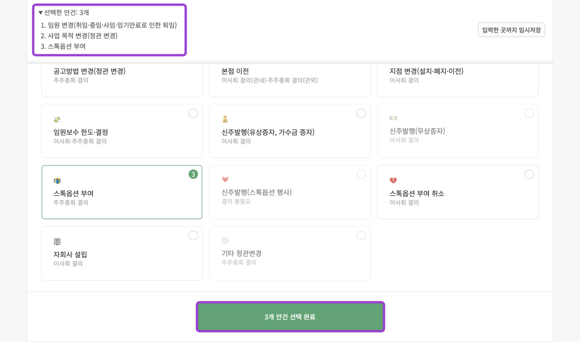580x342 pixels.
Task: Click the broken heart icon for 스톡옵션 부여 취소
Action: pos(393,181)
